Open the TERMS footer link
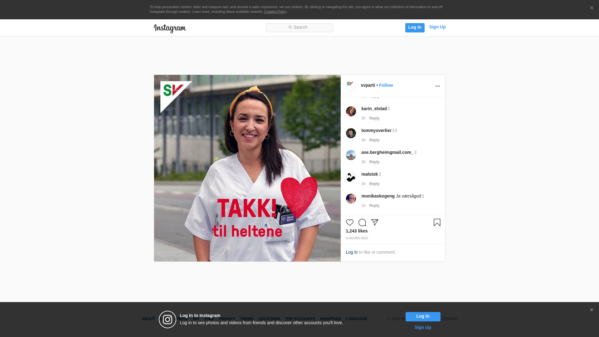 [247, 319]
